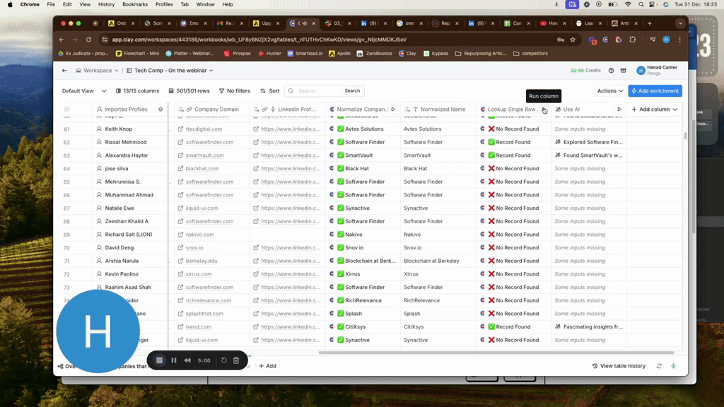
Task: Open the Actions dropdown menu
Action: [609, 91]
